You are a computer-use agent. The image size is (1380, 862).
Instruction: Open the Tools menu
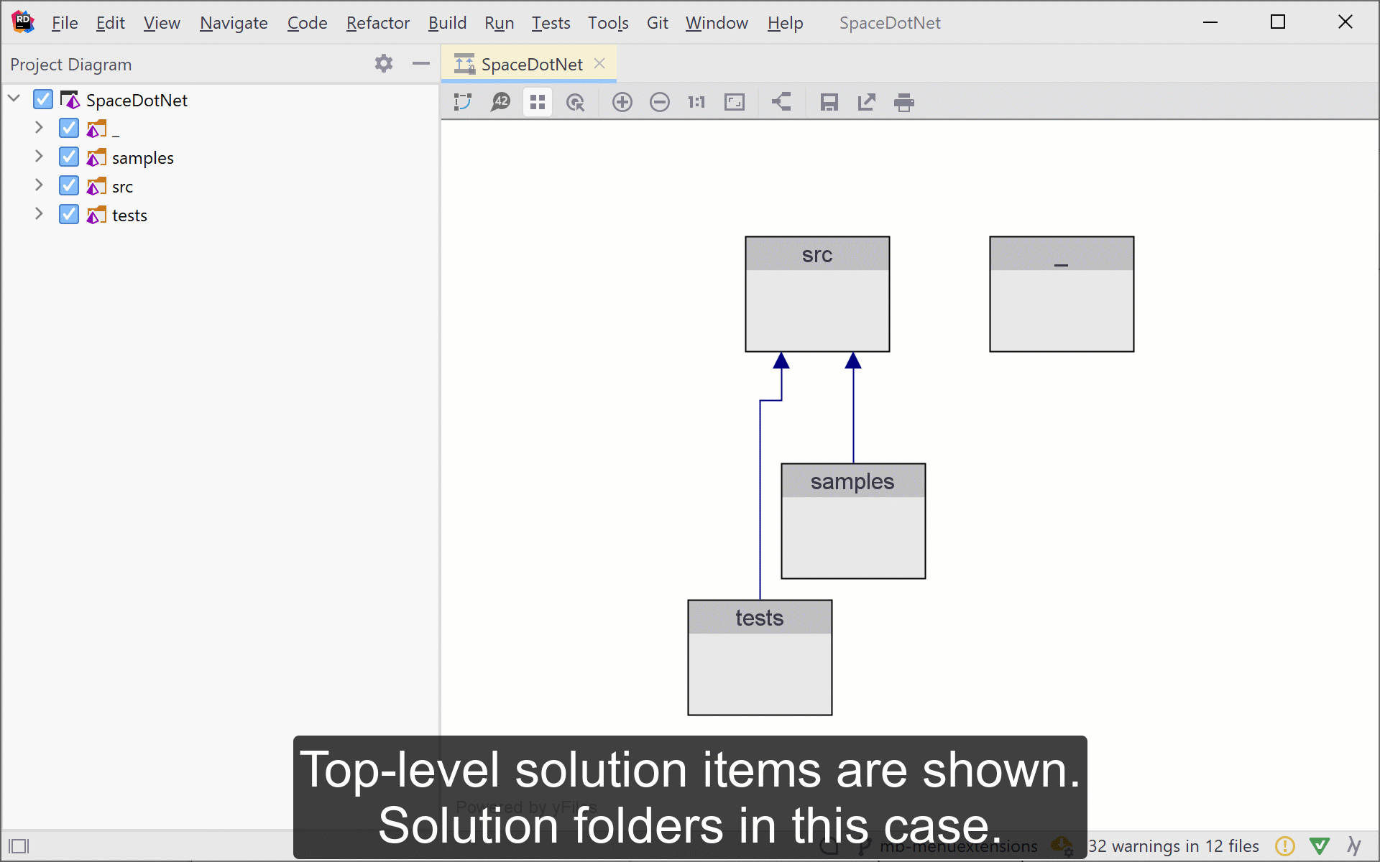[x=608, y=23]
